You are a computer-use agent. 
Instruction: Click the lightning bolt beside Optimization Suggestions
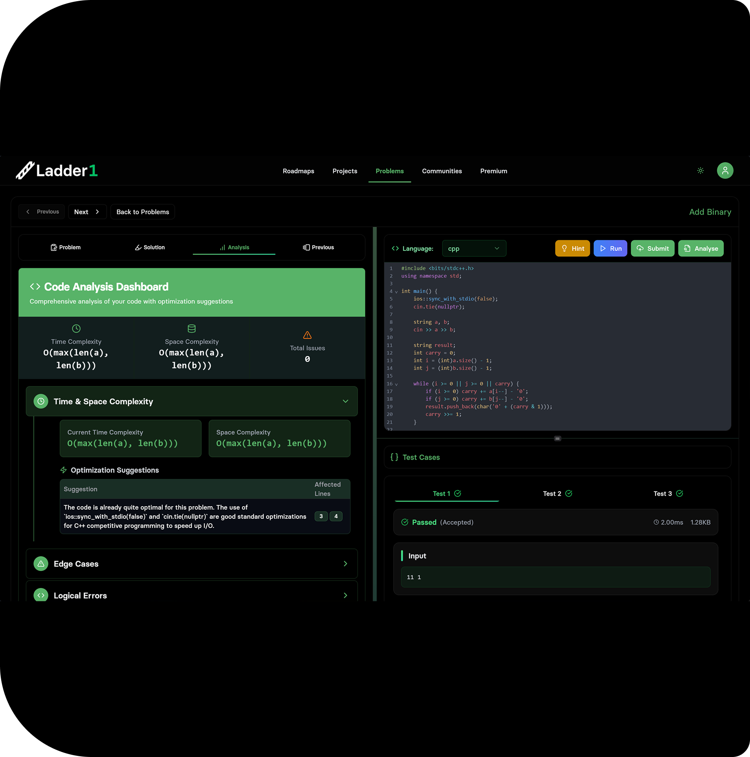63,470
